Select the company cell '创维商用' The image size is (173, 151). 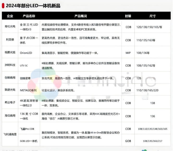10,78
